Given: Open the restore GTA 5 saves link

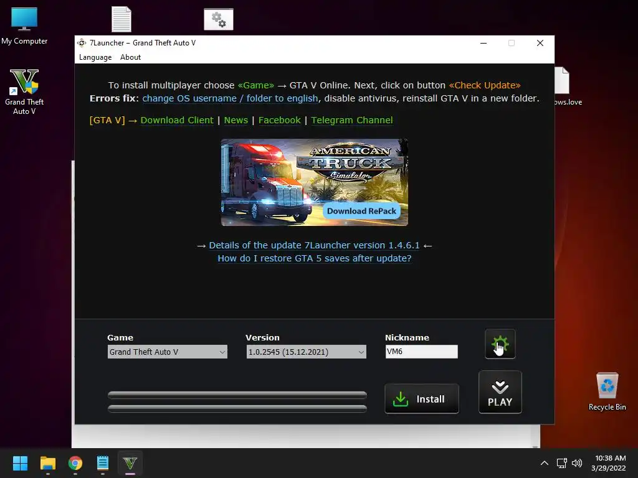Looking at the screenshot, I should point(315,258).
